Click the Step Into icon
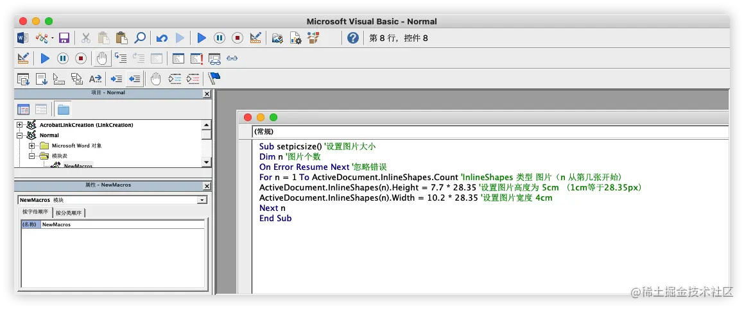Screen dimensions: 744x309 point(121,58)
